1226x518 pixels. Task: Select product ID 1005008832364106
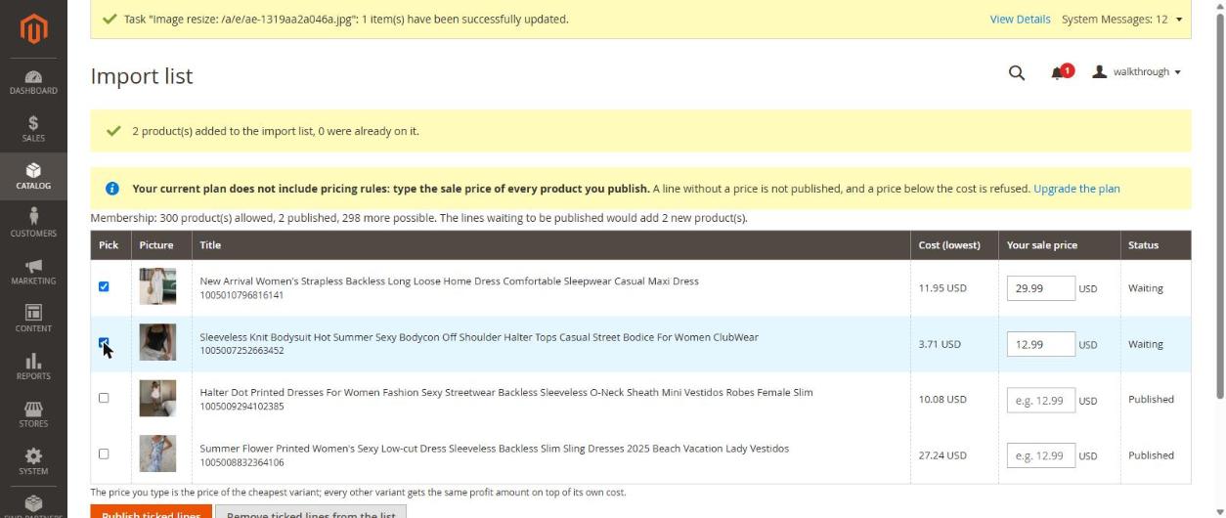tap(241, 462)
